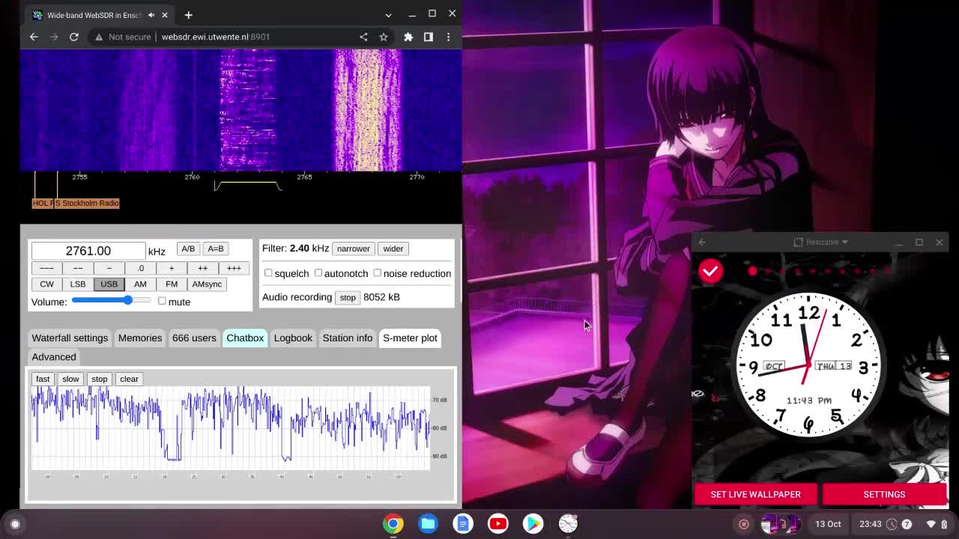Stop the S-meter plot
Image resolution: width=959 pixels, height=539 pixels.
[x=100, y=379]
